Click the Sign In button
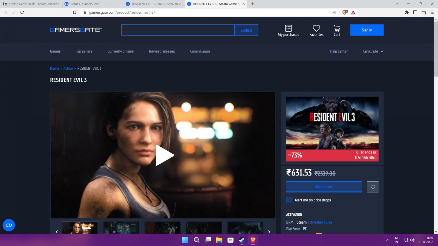Screen dimensions: 438x246 [x=367, y=30]
